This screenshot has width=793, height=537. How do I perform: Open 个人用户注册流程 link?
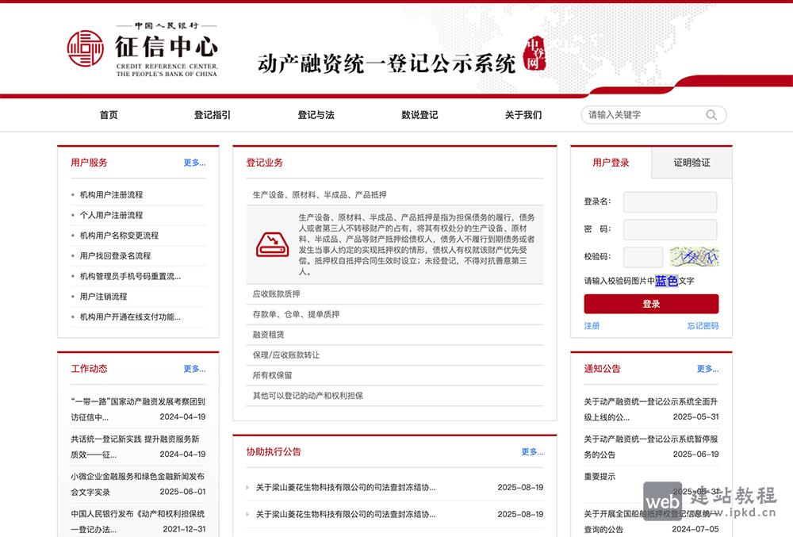(111, 215)
